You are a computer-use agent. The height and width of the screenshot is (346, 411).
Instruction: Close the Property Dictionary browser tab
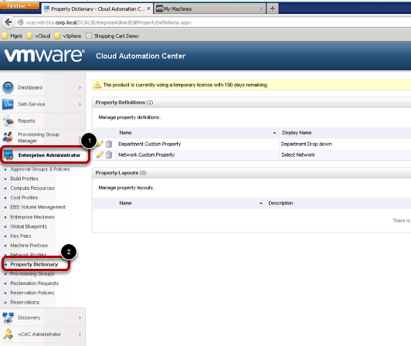point(148,8)
